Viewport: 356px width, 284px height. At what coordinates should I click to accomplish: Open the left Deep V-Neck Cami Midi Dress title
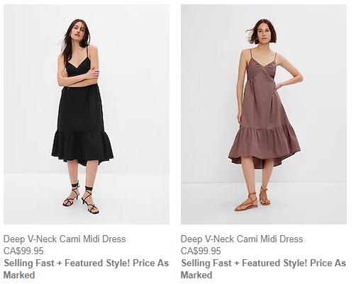click(x=65, y=239)
